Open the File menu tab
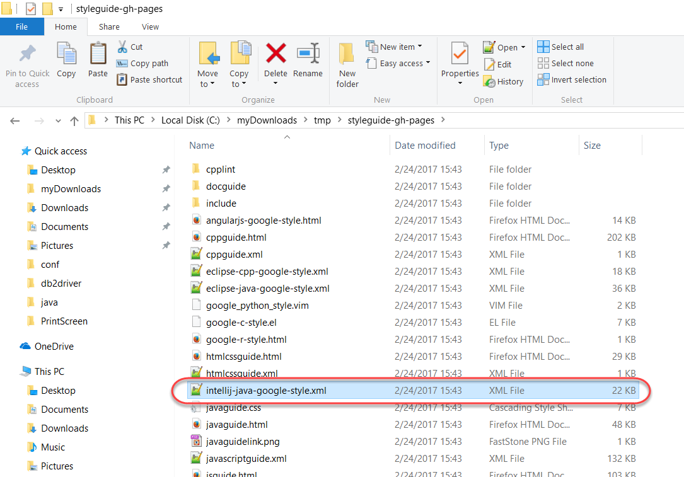This screenshot has height=477, width=684. (22, 26)
